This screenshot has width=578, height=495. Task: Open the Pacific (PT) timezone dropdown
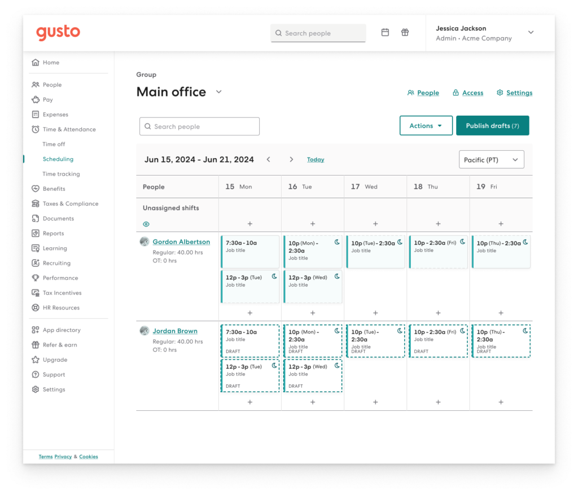pyautogui.click(x=491, y=160)
